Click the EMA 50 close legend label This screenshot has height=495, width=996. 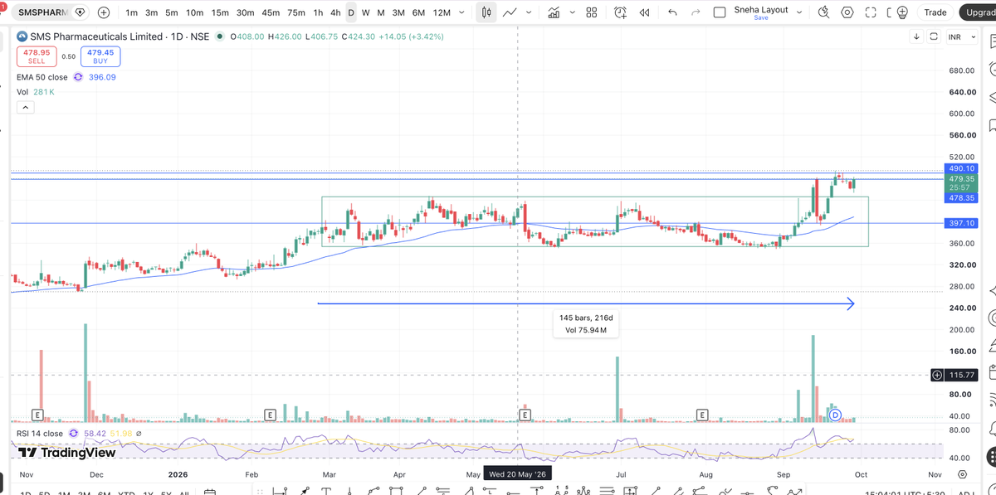tap(43, 77)
